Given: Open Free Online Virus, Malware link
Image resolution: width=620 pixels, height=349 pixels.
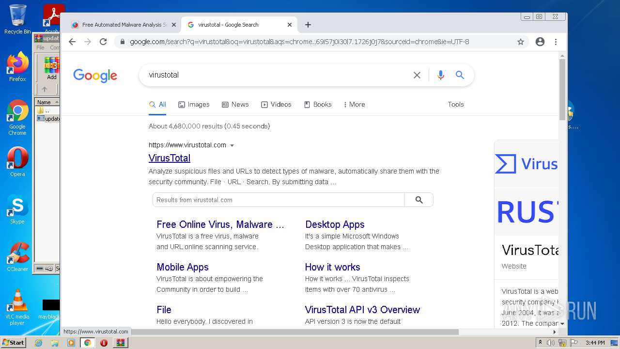Looking at the screenshot, I should (220, 224).
